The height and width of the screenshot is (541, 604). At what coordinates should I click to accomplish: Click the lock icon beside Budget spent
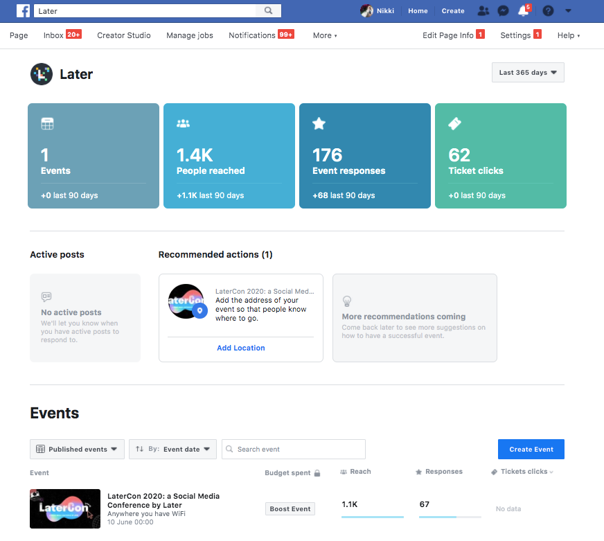(x=317, y=473)
